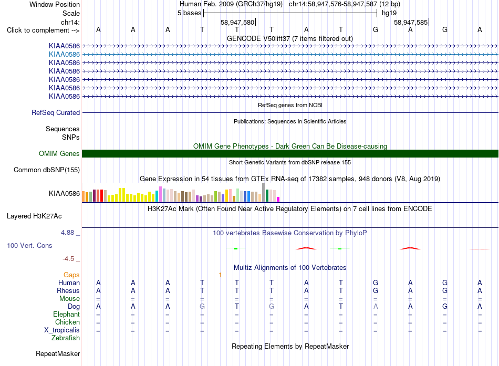This screenshot has width=499, height=366.
Task: Open the GTEx Gene Expression track title
Action: pos(290,179)
